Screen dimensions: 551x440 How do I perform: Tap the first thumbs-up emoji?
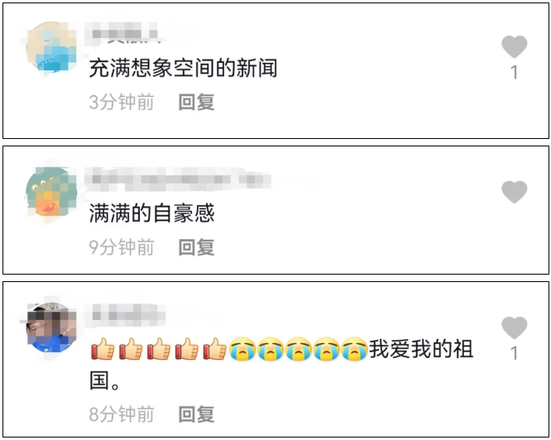click(103, 349)
